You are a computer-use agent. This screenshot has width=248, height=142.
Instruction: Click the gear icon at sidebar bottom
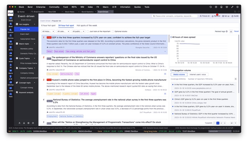click(x=28, y=123)
